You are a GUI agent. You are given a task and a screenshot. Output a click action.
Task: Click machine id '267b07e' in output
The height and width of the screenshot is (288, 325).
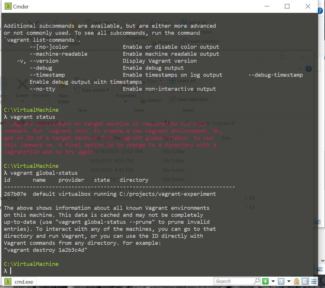15,194
